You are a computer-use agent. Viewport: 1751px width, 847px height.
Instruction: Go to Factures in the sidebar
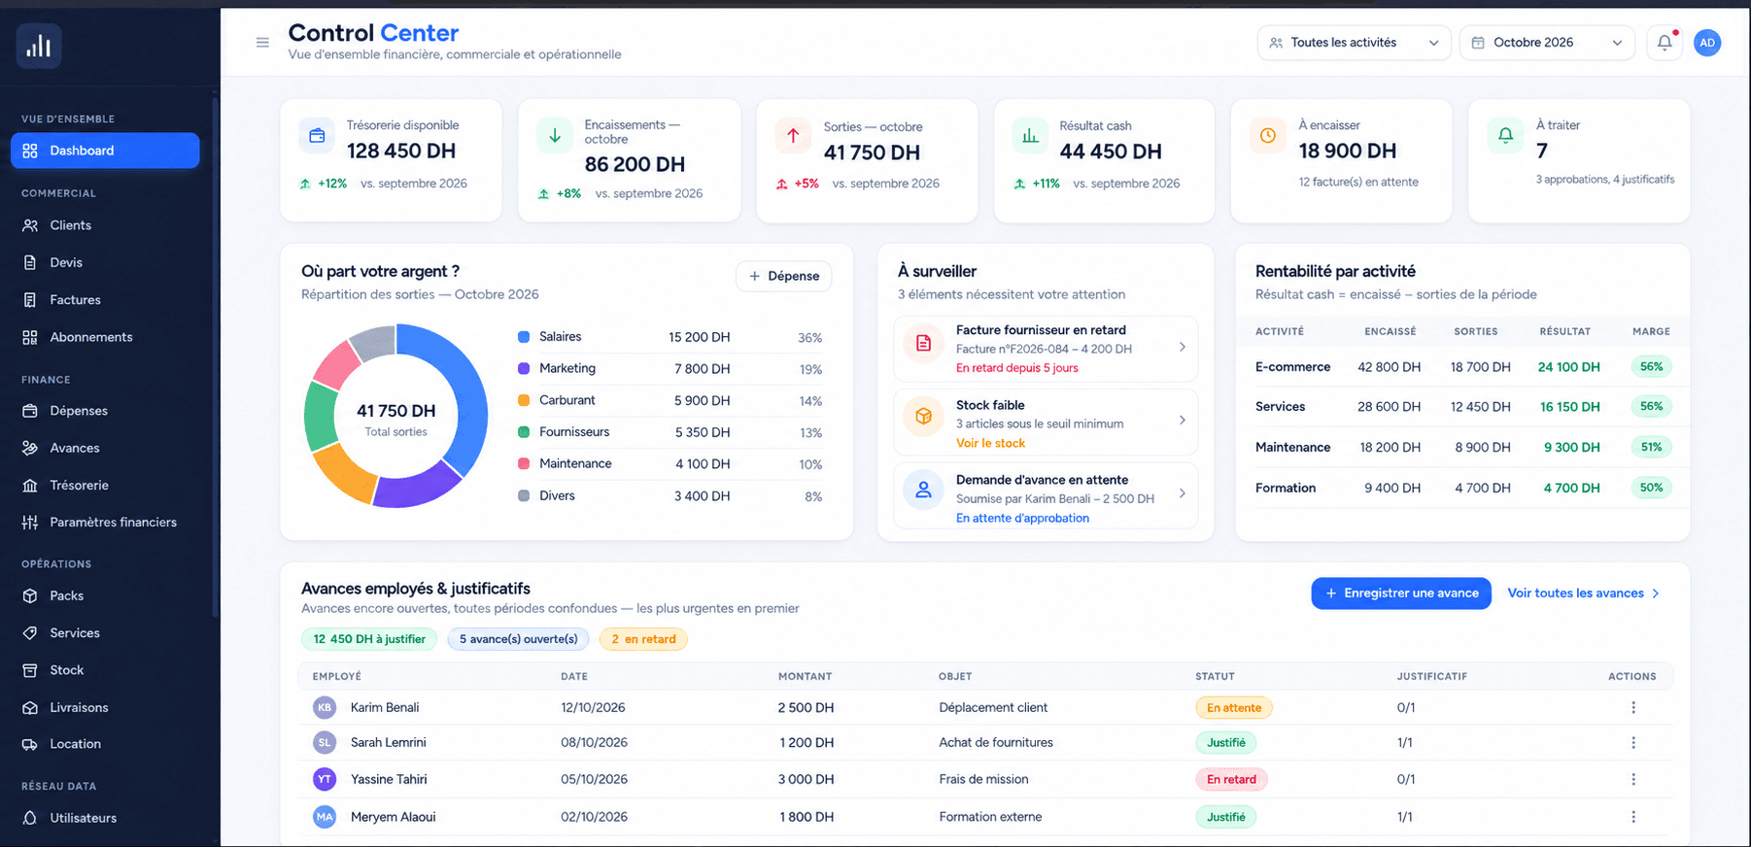[x=105, y=300]
